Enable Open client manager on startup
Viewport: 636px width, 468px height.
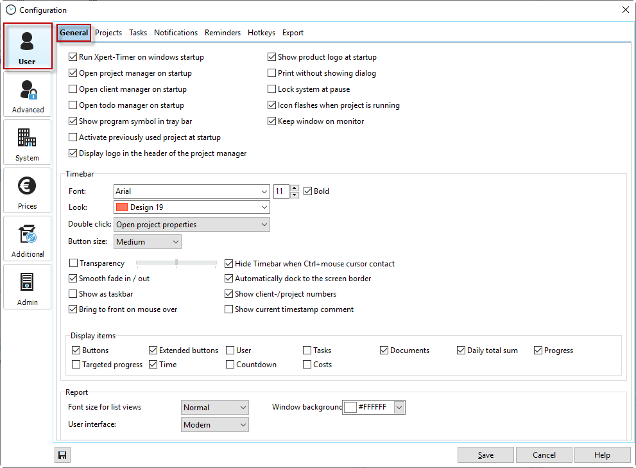(73, 89)
